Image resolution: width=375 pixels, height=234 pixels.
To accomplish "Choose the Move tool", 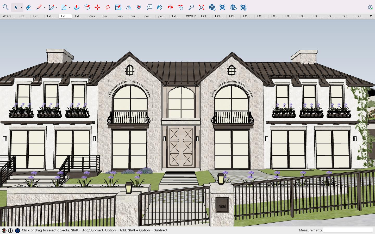I will pos(97,7).
